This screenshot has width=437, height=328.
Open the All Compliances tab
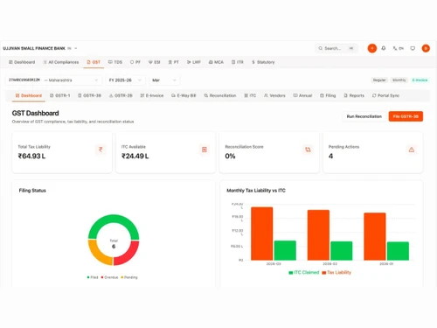[61, 62]
